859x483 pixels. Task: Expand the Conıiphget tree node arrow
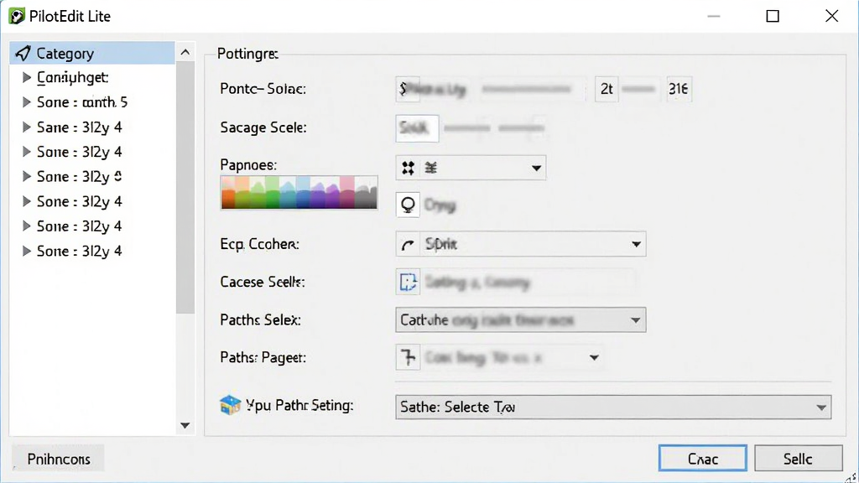(x=26, y=77)
